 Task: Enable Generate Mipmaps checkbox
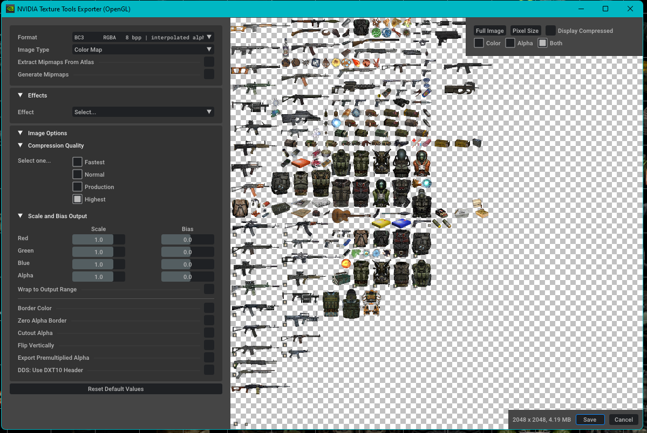pos(209,74)
